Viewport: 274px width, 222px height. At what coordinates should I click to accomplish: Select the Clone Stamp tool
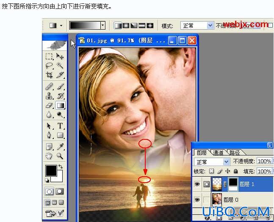click(49, 96)
